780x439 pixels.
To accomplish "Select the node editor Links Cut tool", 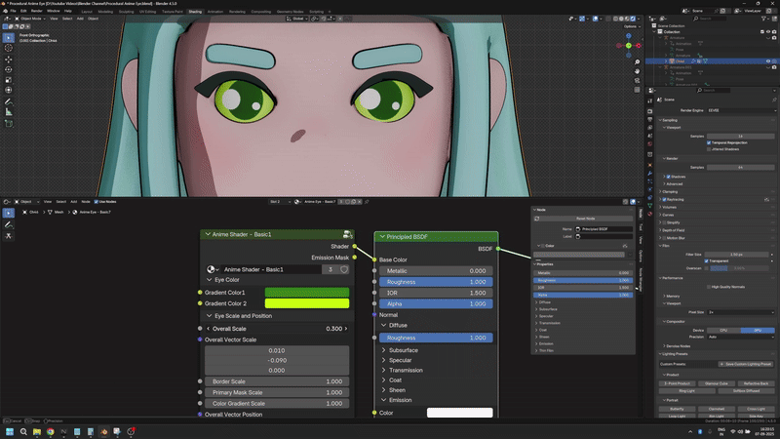I will (9, 236).
